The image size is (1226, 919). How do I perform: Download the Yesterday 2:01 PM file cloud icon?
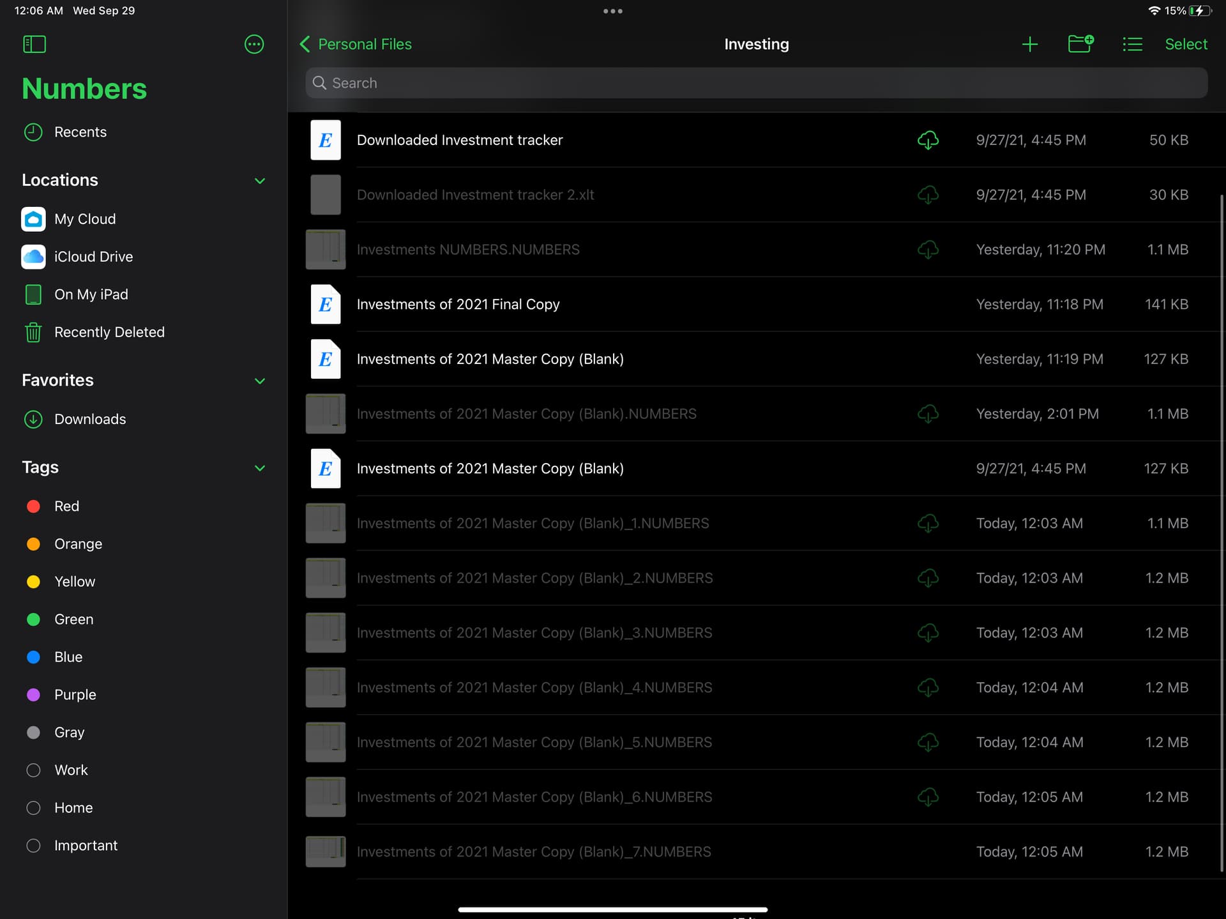[x=928, y=414]
